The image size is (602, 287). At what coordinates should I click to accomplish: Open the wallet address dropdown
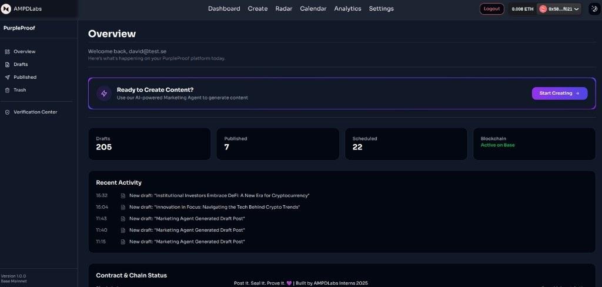click(x=559, y=9)
